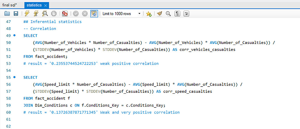The image size is (300, 129).
Task: Open a SQL script file via folder icon
Action: 7,14
